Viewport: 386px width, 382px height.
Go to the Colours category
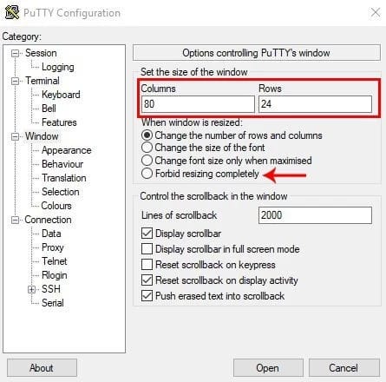pos(56,206)
